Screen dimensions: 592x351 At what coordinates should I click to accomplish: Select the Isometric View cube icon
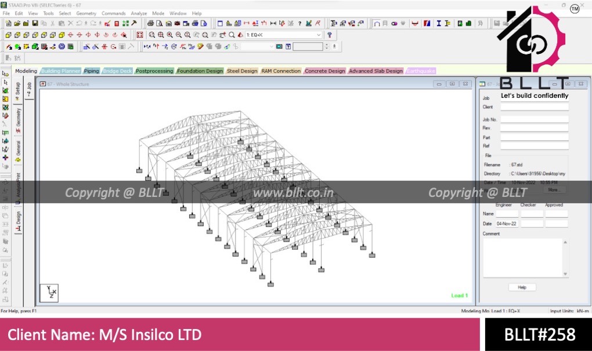click(x=62, y=35)
